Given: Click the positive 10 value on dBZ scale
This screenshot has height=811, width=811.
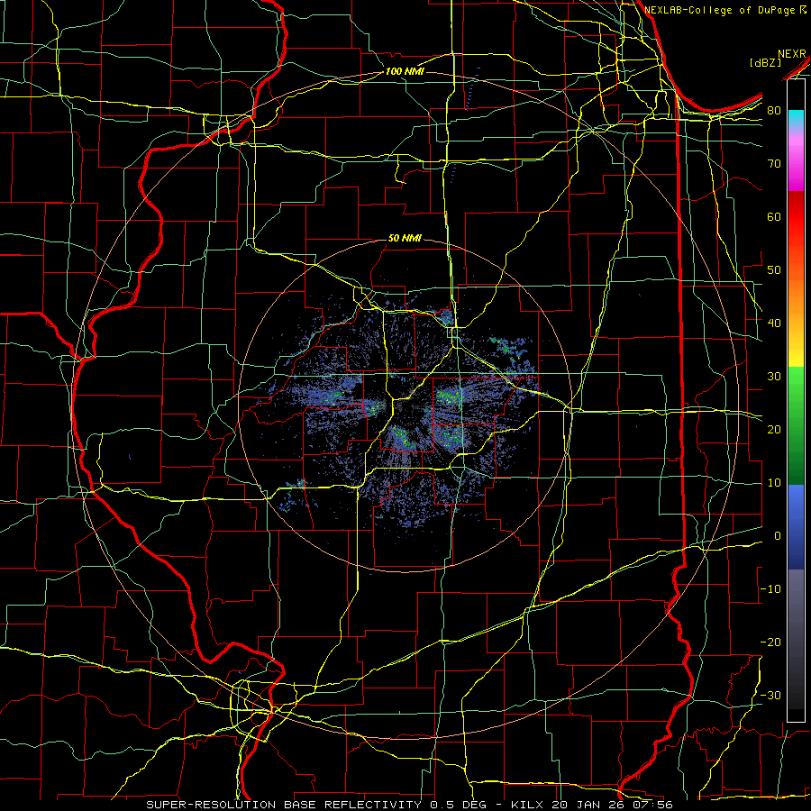Looking at the screenshot, I should pyautogui.click(x=774, y=483).
